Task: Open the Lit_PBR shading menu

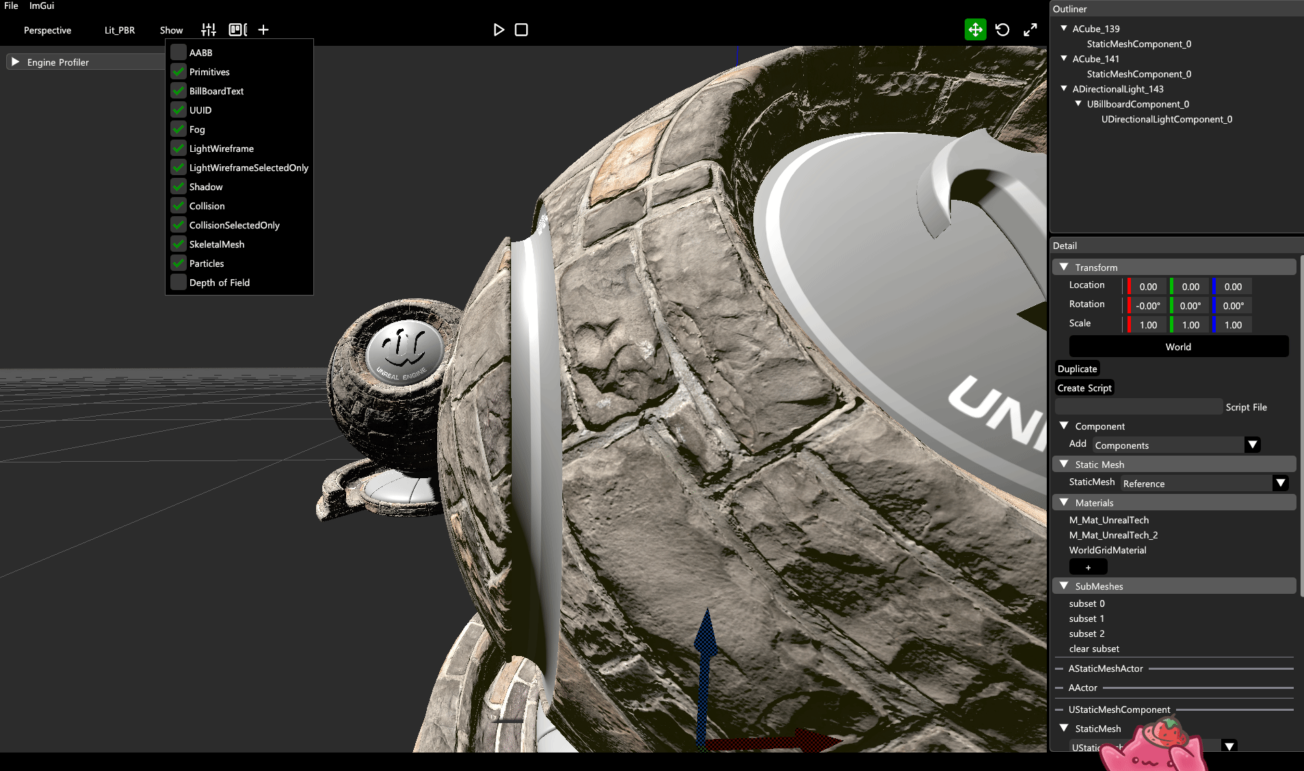Action: pos(120,30)
